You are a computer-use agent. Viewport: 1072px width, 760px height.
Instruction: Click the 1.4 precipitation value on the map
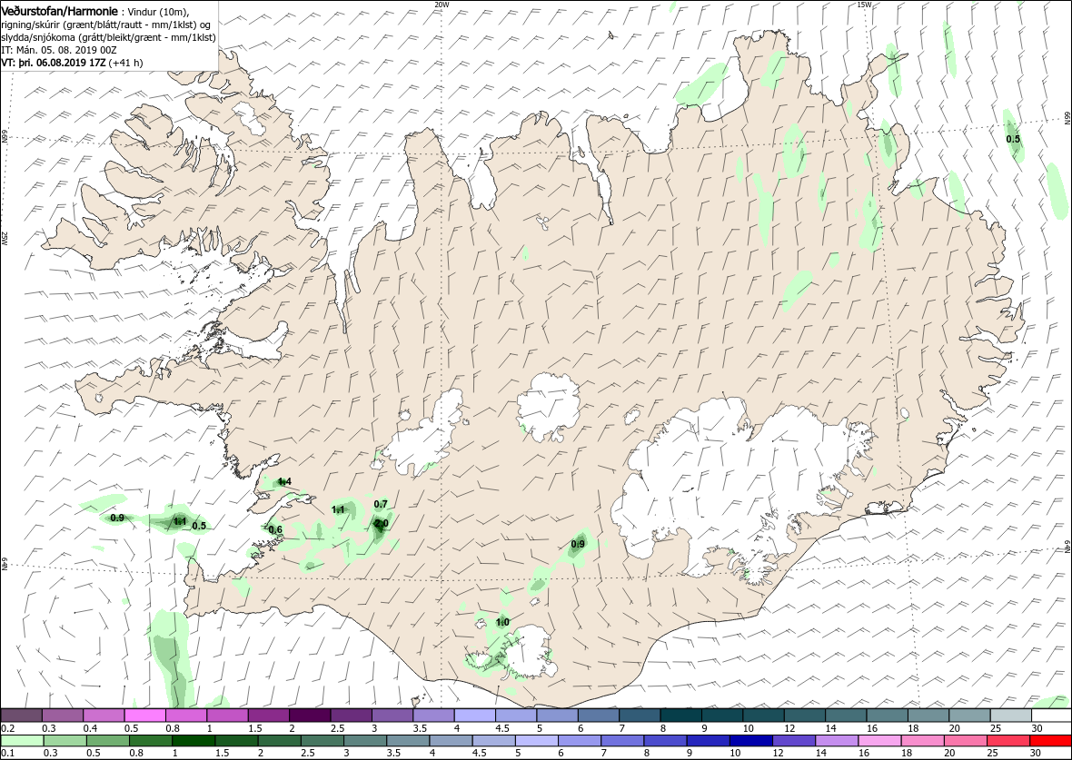tap(285, 482)
